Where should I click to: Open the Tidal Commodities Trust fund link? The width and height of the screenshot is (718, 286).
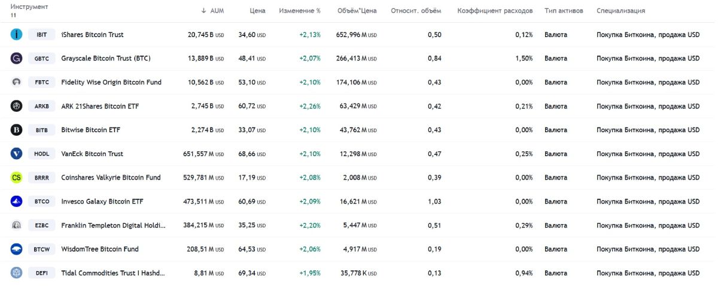(112, 273)
